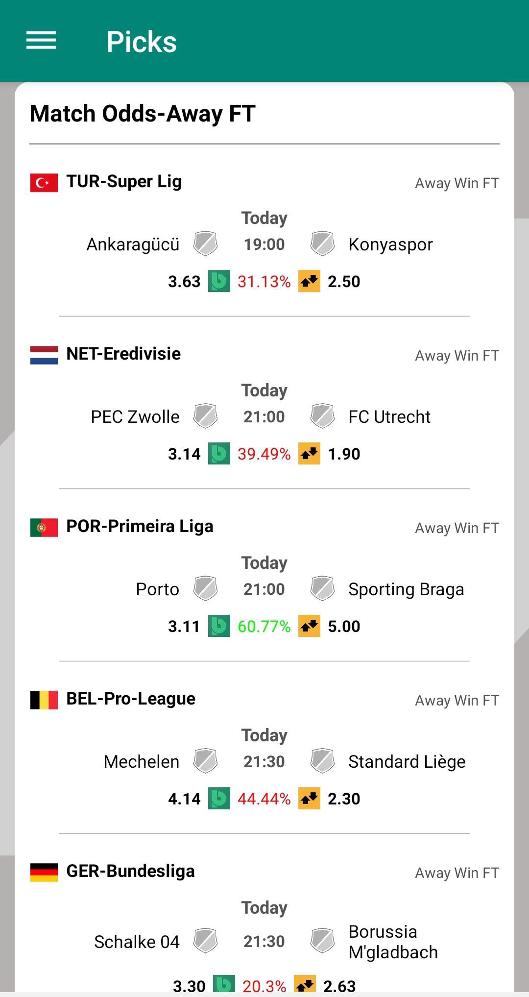Tap the yellow odds-movement icon for Konyaspor
The width and height of the screenshot is (529, 997).
coord(309,281)
